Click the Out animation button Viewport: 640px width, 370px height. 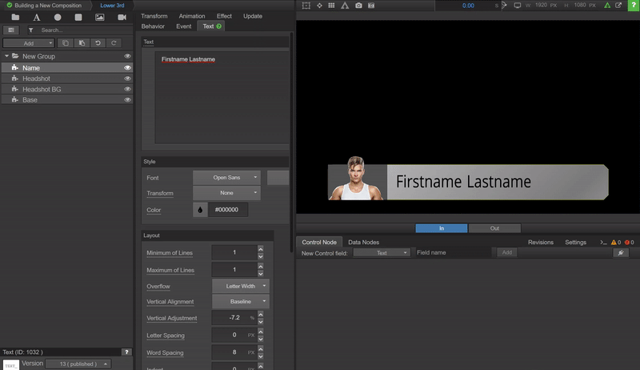tap(494, 228)
